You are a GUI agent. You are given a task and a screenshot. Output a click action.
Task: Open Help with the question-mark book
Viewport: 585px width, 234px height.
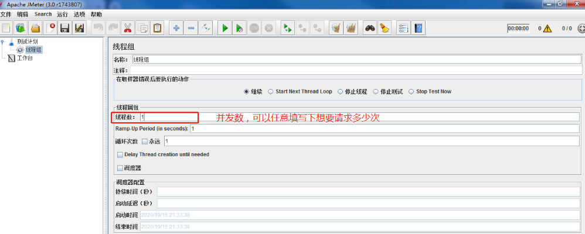pos(418,28)
